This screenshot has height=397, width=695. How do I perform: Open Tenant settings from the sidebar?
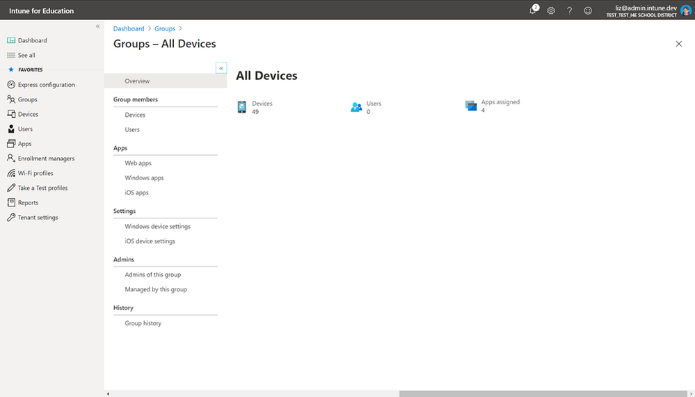[x=38, y=218]
